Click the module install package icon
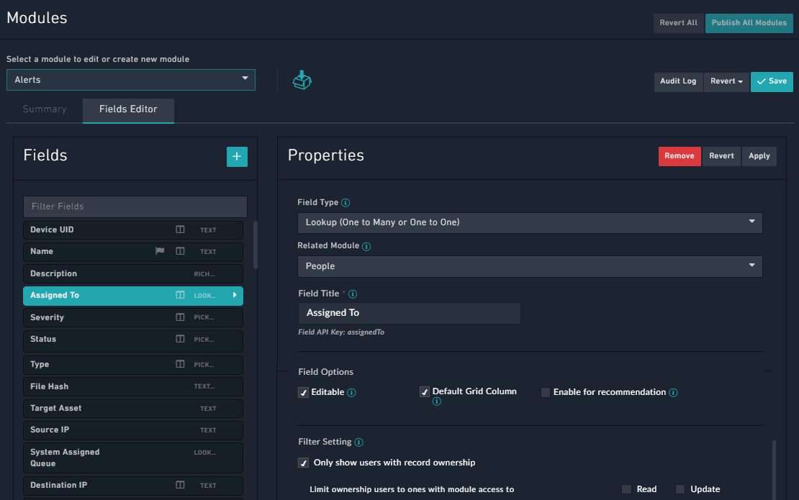Screen dimensions: 799x500 [302, 80]
